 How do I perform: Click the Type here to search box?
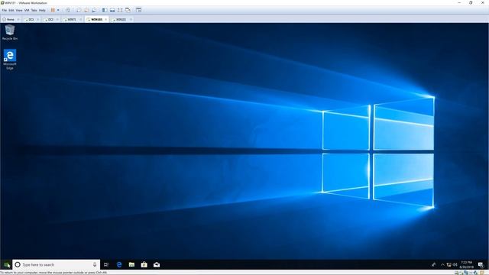pos(56,265)
